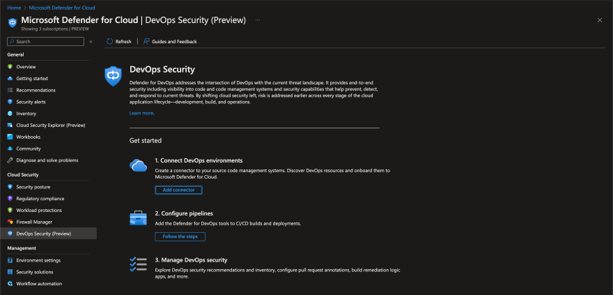Go to the Home breadcrumb link
This screenshot has height=295, width=613.
click(x=14, y=8)
